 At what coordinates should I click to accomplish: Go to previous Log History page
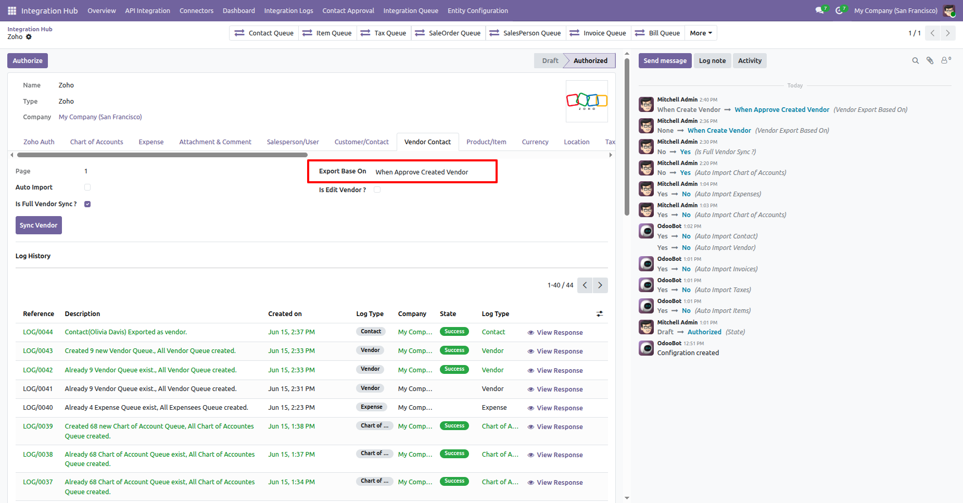point(585,285)
